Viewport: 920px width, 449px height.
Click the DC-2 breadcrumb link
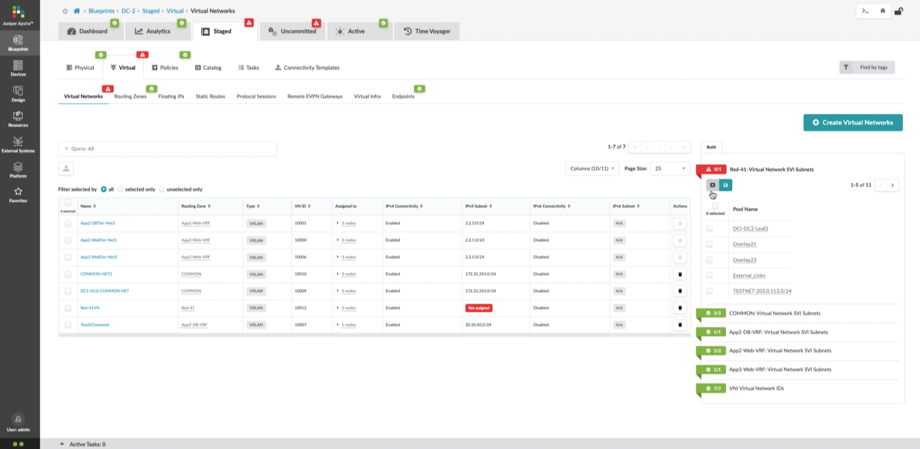(128, 11)
